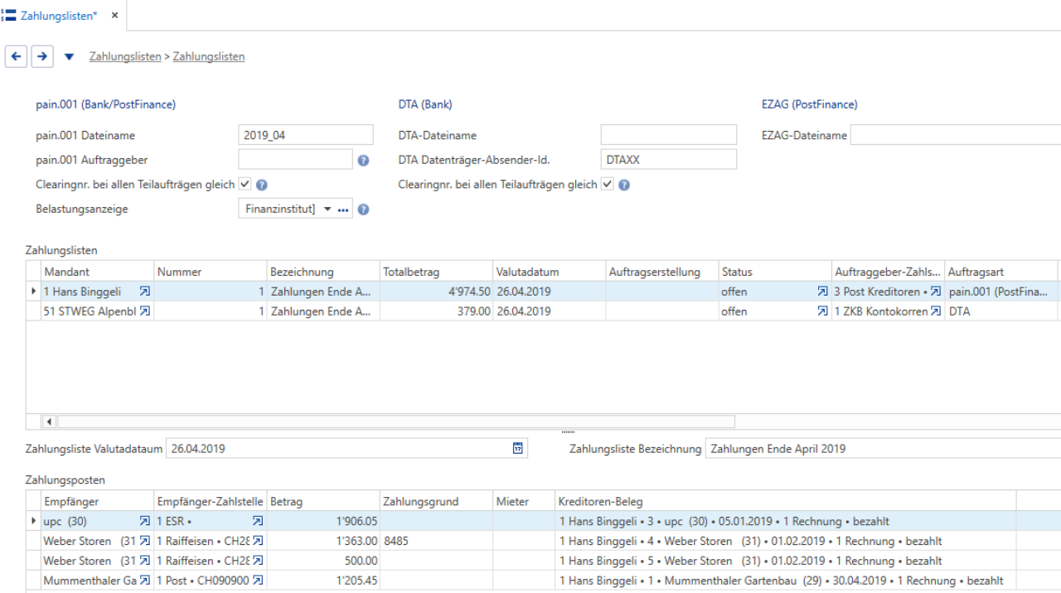Open linked Mandant record for 1 Hans Binggeli
The width and height of the screenshot is (1061, 593).
point(145,292)
